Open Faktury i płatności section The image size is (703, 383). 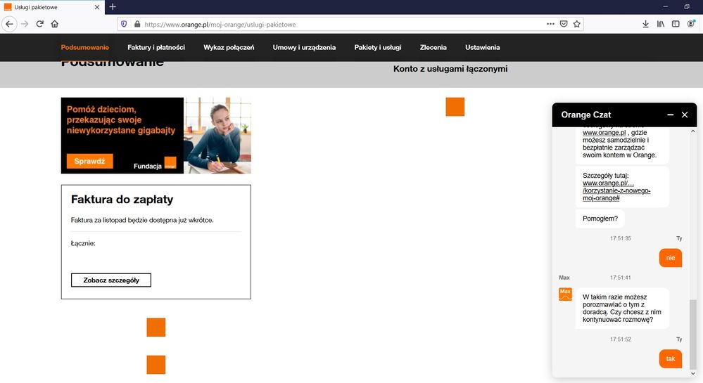[156, 48]
